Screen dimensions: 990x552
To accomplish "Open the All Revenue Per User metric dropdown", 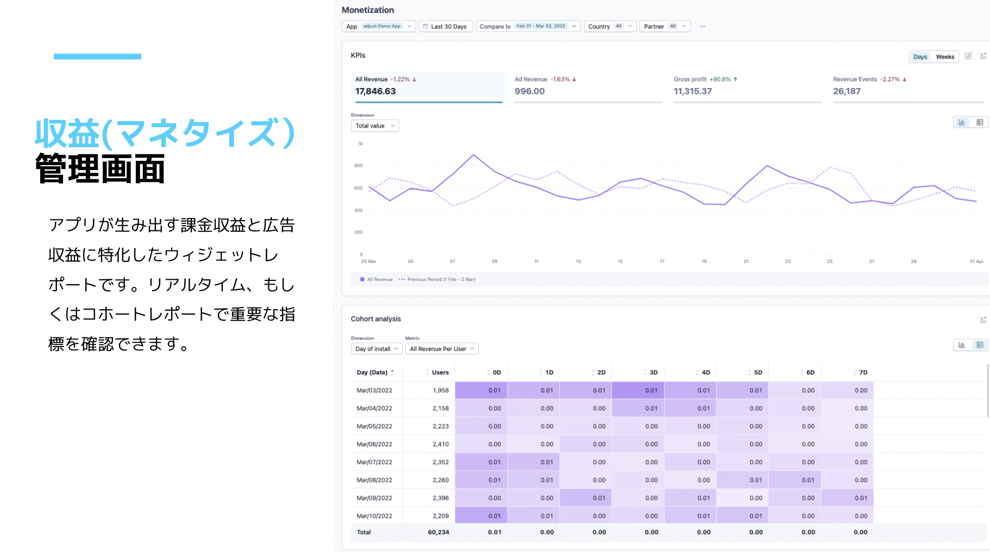I will pyautogui.click(x=442, y=349).
